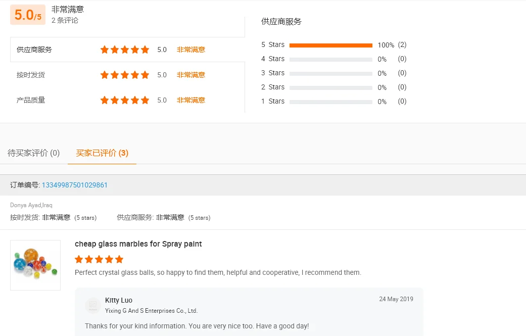Click Kitty Luo's supplier avatar icon

pos(93,305)
